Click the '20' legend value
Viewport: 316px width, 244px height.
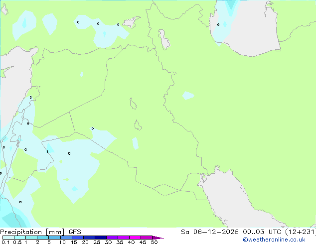click(85, 242)
